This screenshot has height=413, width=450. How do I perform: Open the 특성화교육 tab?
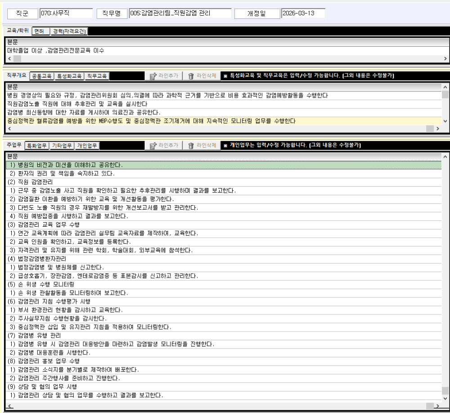point(69,76)
